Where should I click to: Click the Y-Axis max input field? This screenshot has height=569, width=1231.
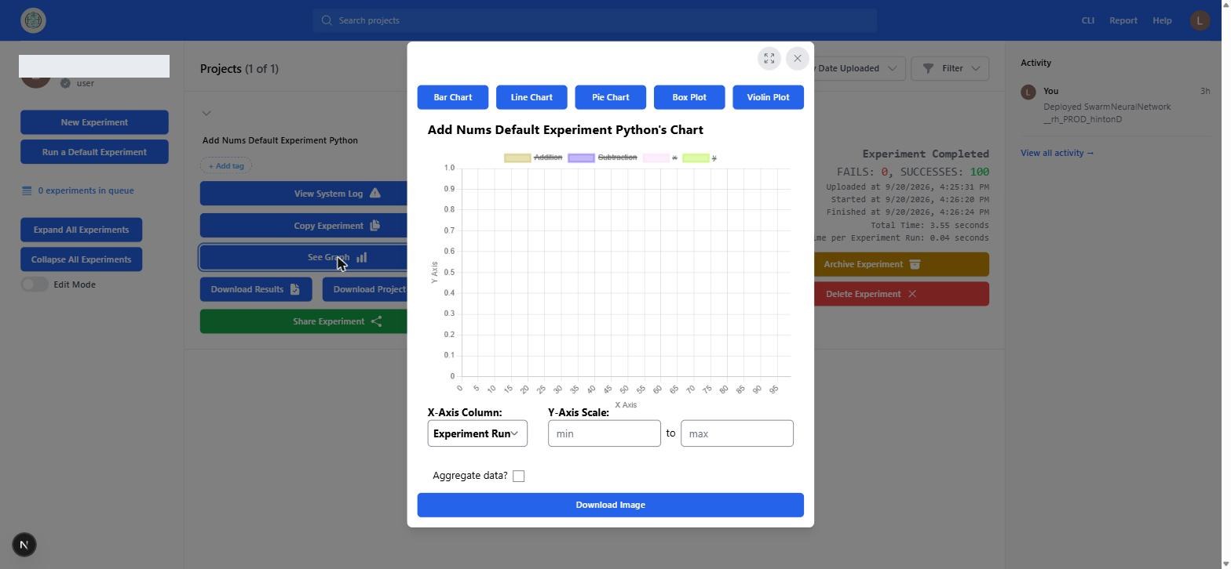(x=737, y=433)
